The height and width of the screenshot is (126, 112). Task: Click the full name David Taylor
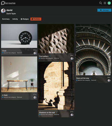pos(11,14)
